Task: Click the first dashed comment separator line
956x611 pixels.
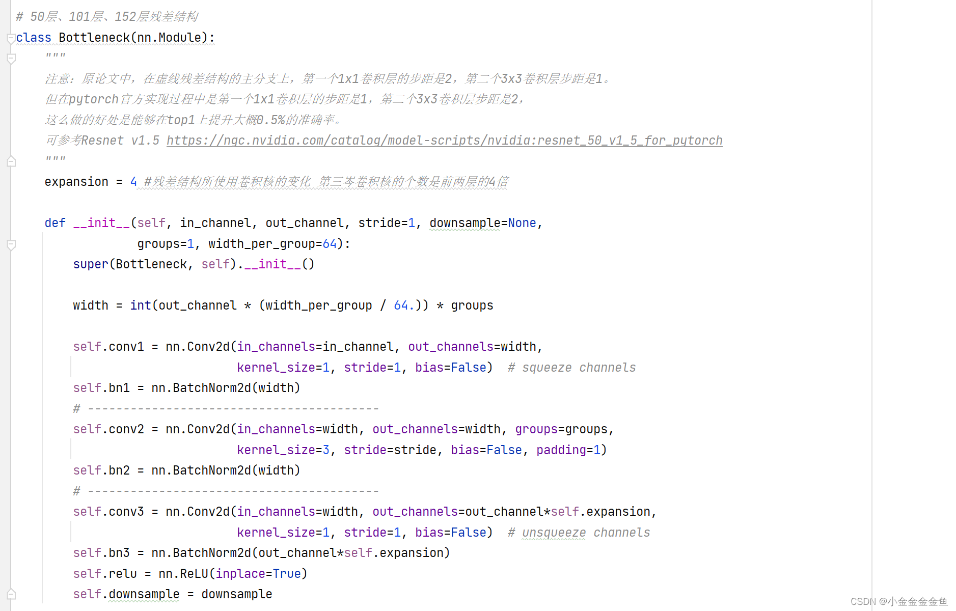Action: (x=226, y=409)
